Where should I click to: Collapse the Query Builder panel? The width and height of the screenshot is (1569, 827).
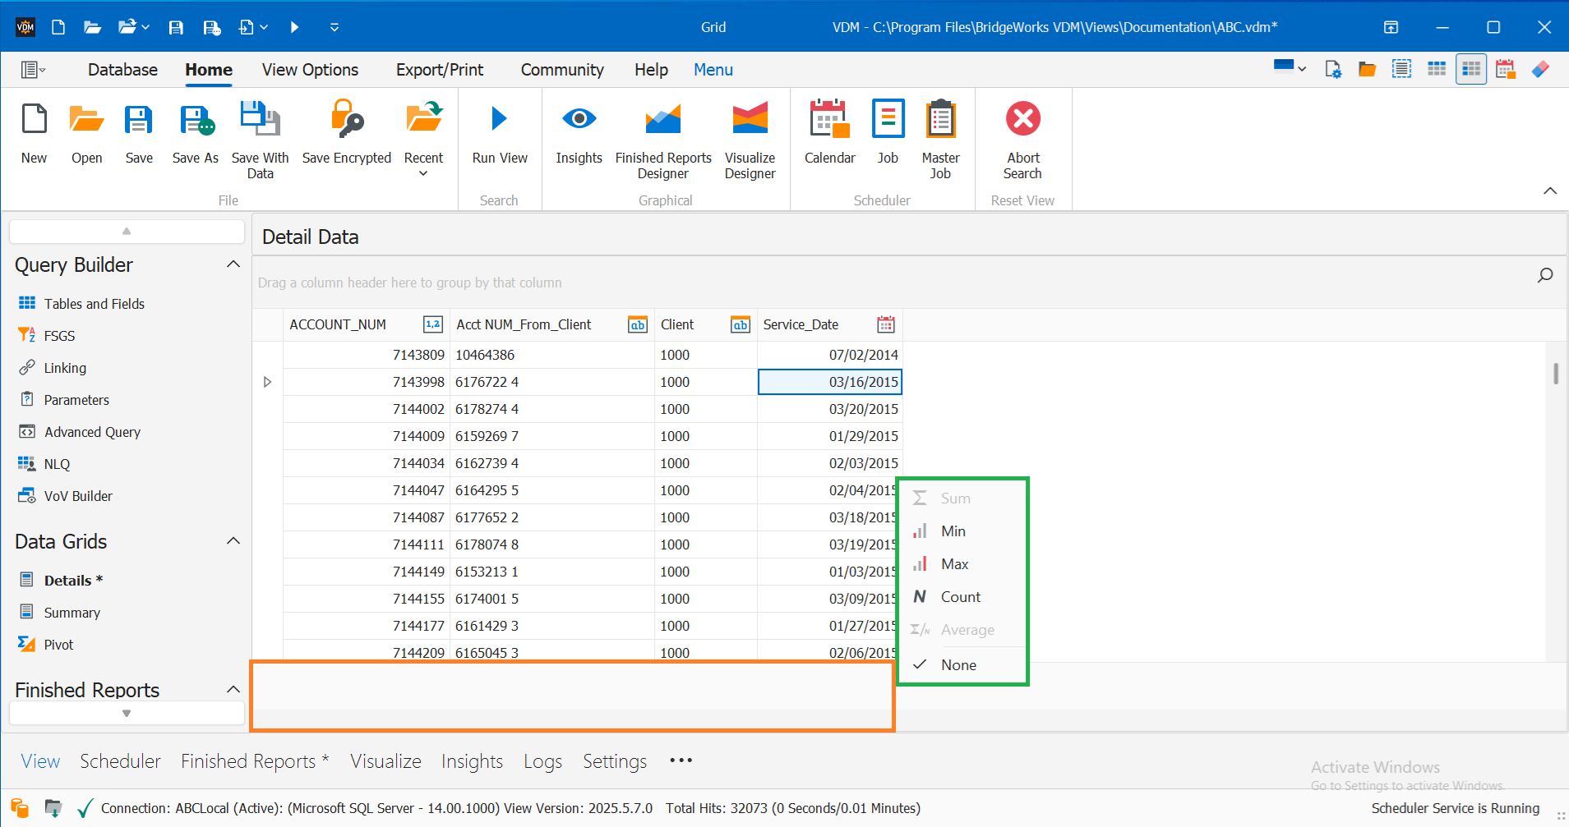233,264
